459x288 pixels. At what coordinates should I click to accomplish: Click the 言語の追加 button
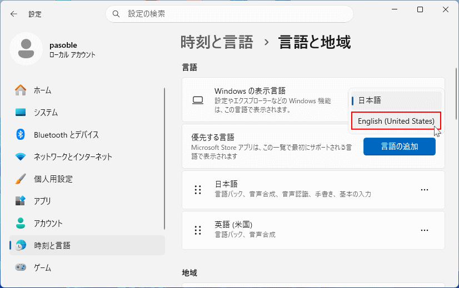400,146
